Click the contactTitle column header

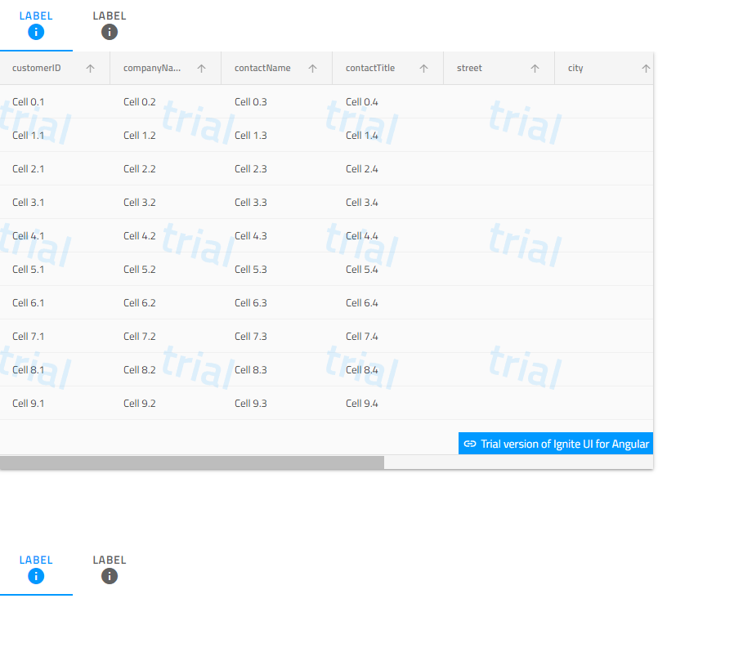pos(388,68)
